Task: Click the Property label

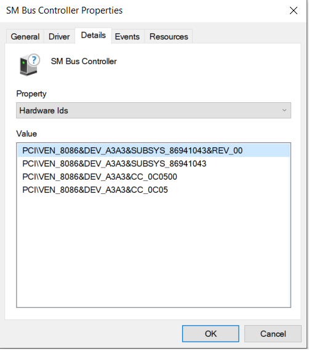Action: [31, 94]
